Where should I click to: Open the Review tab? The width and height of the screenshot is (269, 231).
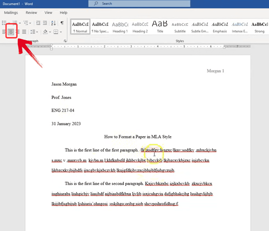(x=31, y=13)
